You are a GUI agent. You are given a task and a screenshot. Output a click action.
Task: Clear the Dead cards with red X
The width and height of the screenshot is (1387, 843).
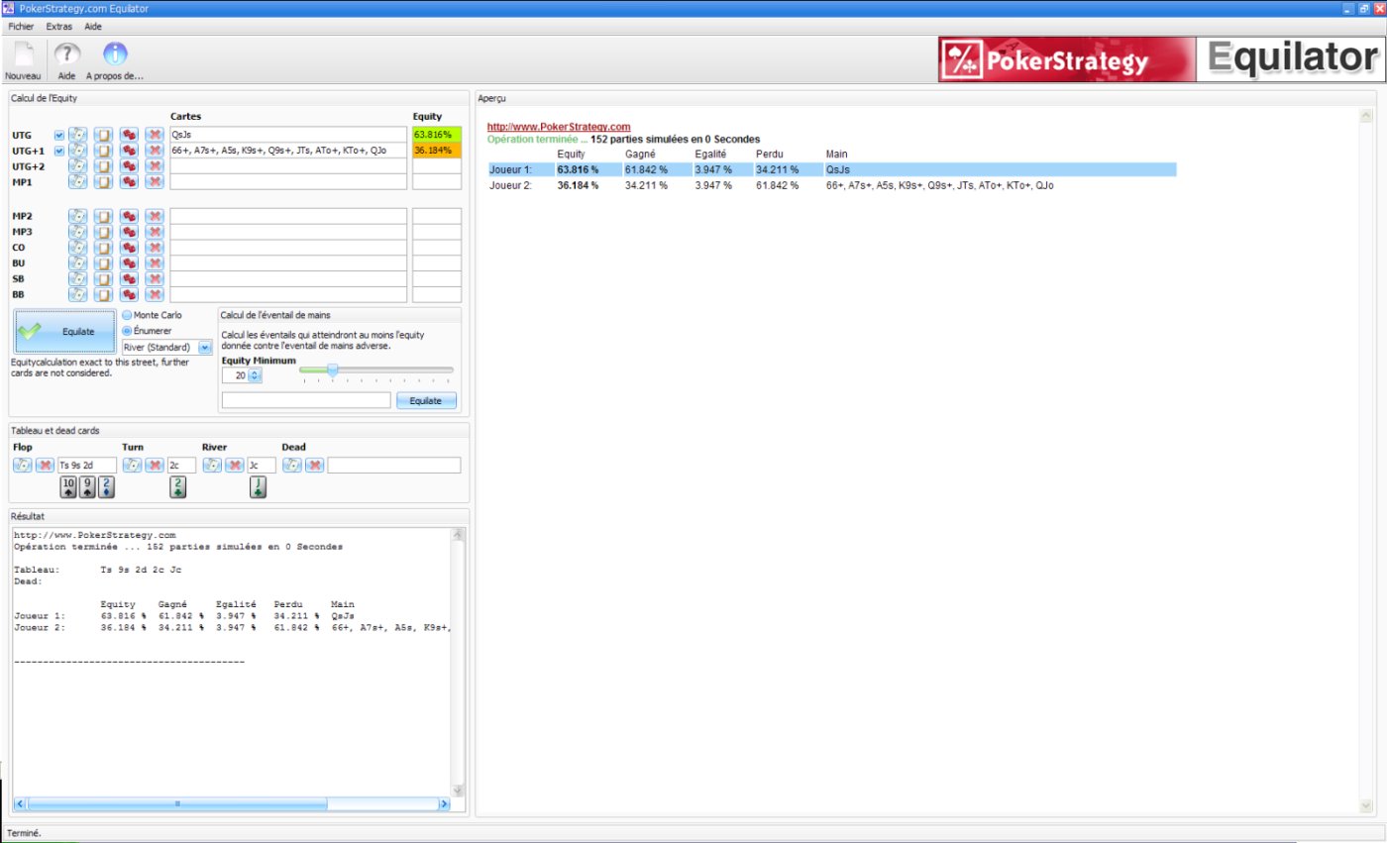coord(315,466)
